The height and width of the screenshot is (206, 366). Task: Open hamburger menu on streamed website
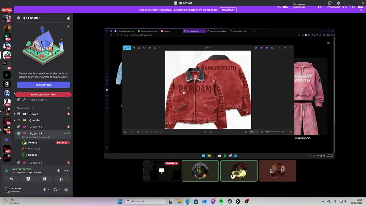pyautogui.click(x=328, y=43)
